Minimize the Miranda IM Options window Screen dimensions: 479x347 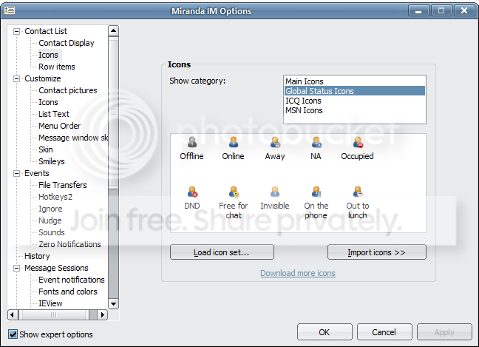click(x=418, y=10)
